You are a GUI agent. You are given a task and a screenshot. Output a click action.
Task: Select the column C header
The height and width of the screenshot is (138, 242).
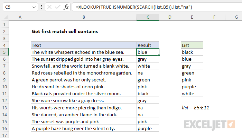click(x=148, y=17)
